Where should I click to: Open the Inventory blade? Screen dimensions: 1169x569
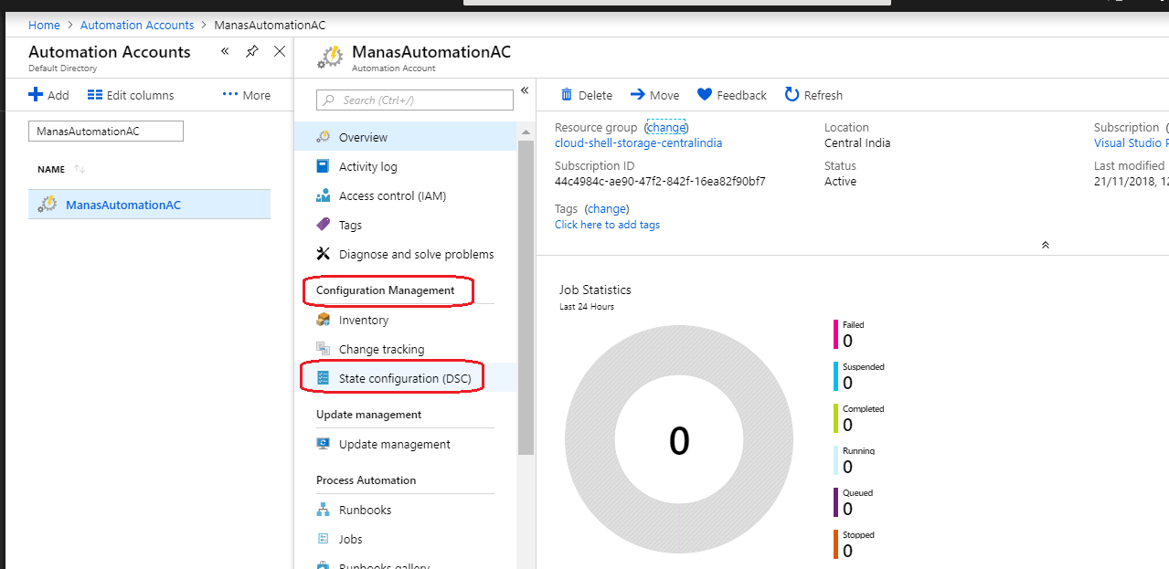point(363,320)
